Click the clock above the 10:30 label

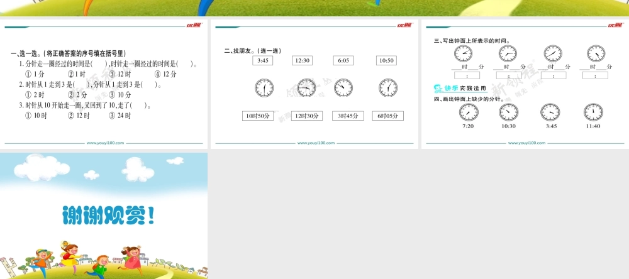click(508, 112)
